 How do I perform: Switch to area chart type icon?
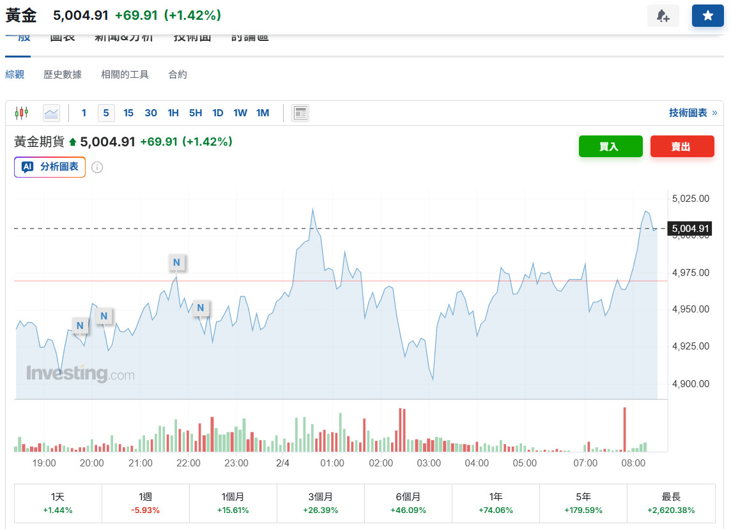pyautogui.click(x=51, y=113)
